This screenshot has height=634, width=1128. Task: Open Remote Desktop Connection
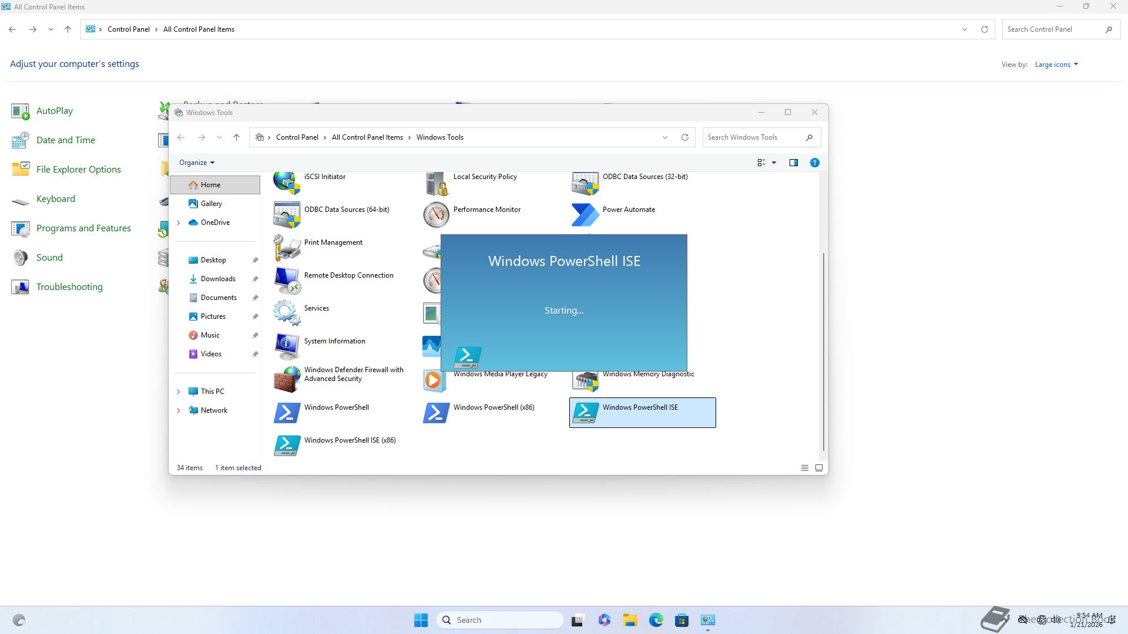pos(348,275)
